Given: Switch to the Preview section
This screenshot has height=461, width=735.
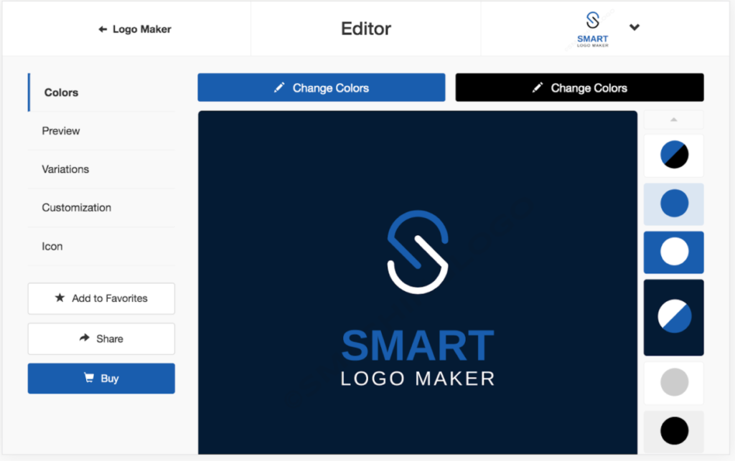Looking at the screenshot, I should pyautogui.click(x=60, y=131).
